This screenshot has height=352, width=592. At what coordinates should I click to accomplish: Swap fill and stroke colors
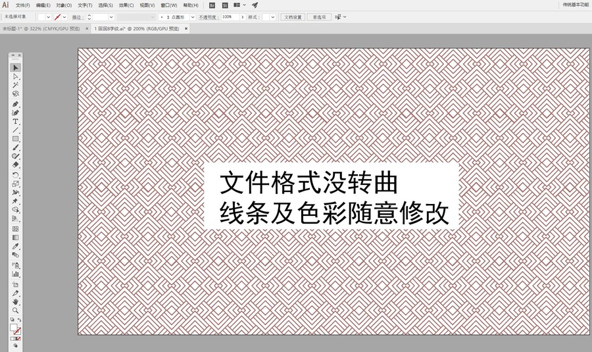(x=19, y=320)
